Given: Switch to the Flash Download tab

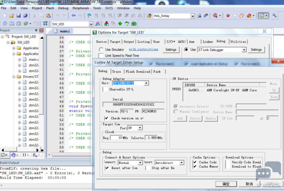Looking at the screenshot, I should (x=138, y=71).
